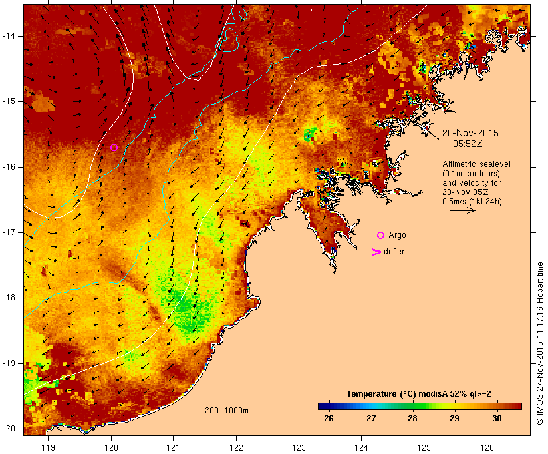Click the Argo legend circle symbol
The image size is (548, 454).
pyautogui.click(x=381, y=236)
